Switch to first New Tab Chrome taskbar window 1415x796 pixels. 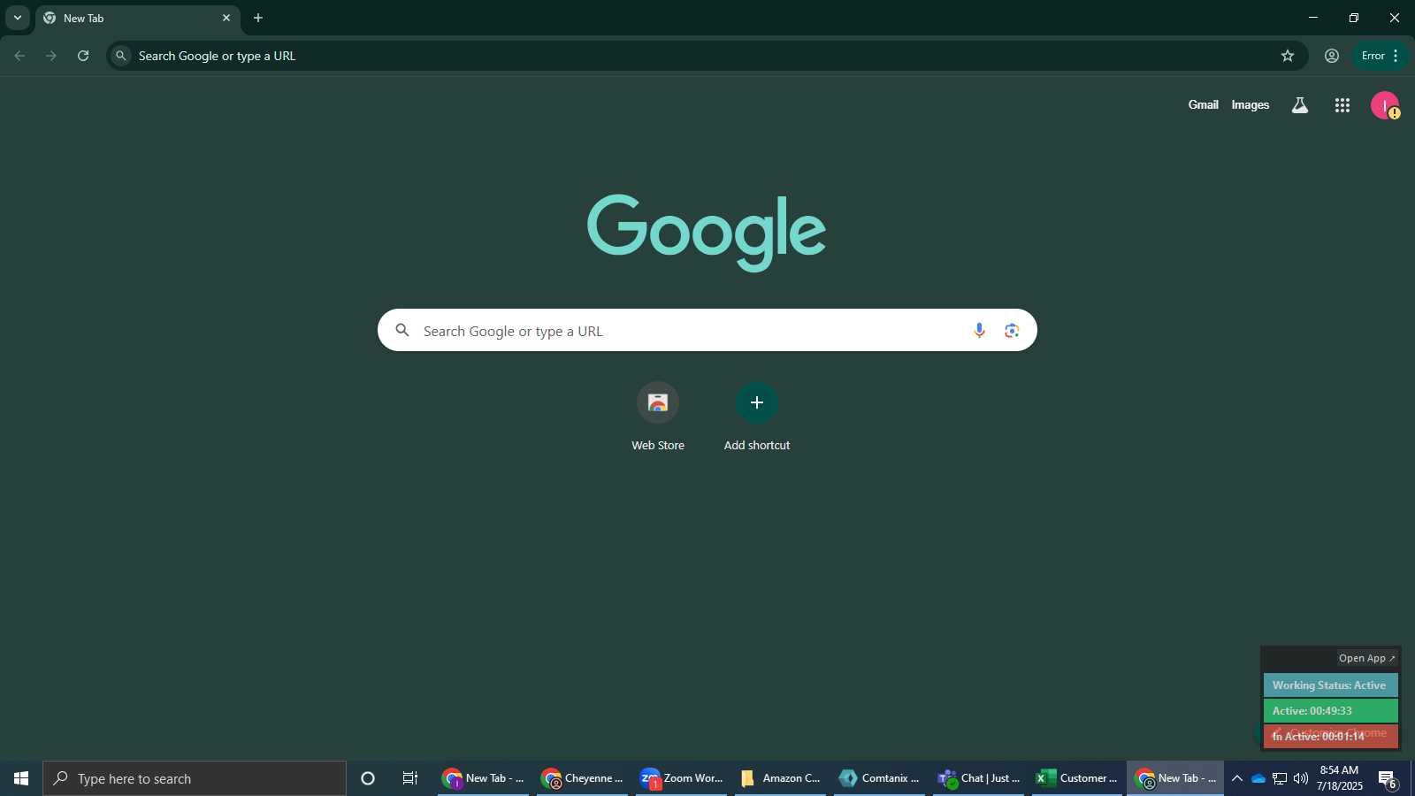[483, 778]
